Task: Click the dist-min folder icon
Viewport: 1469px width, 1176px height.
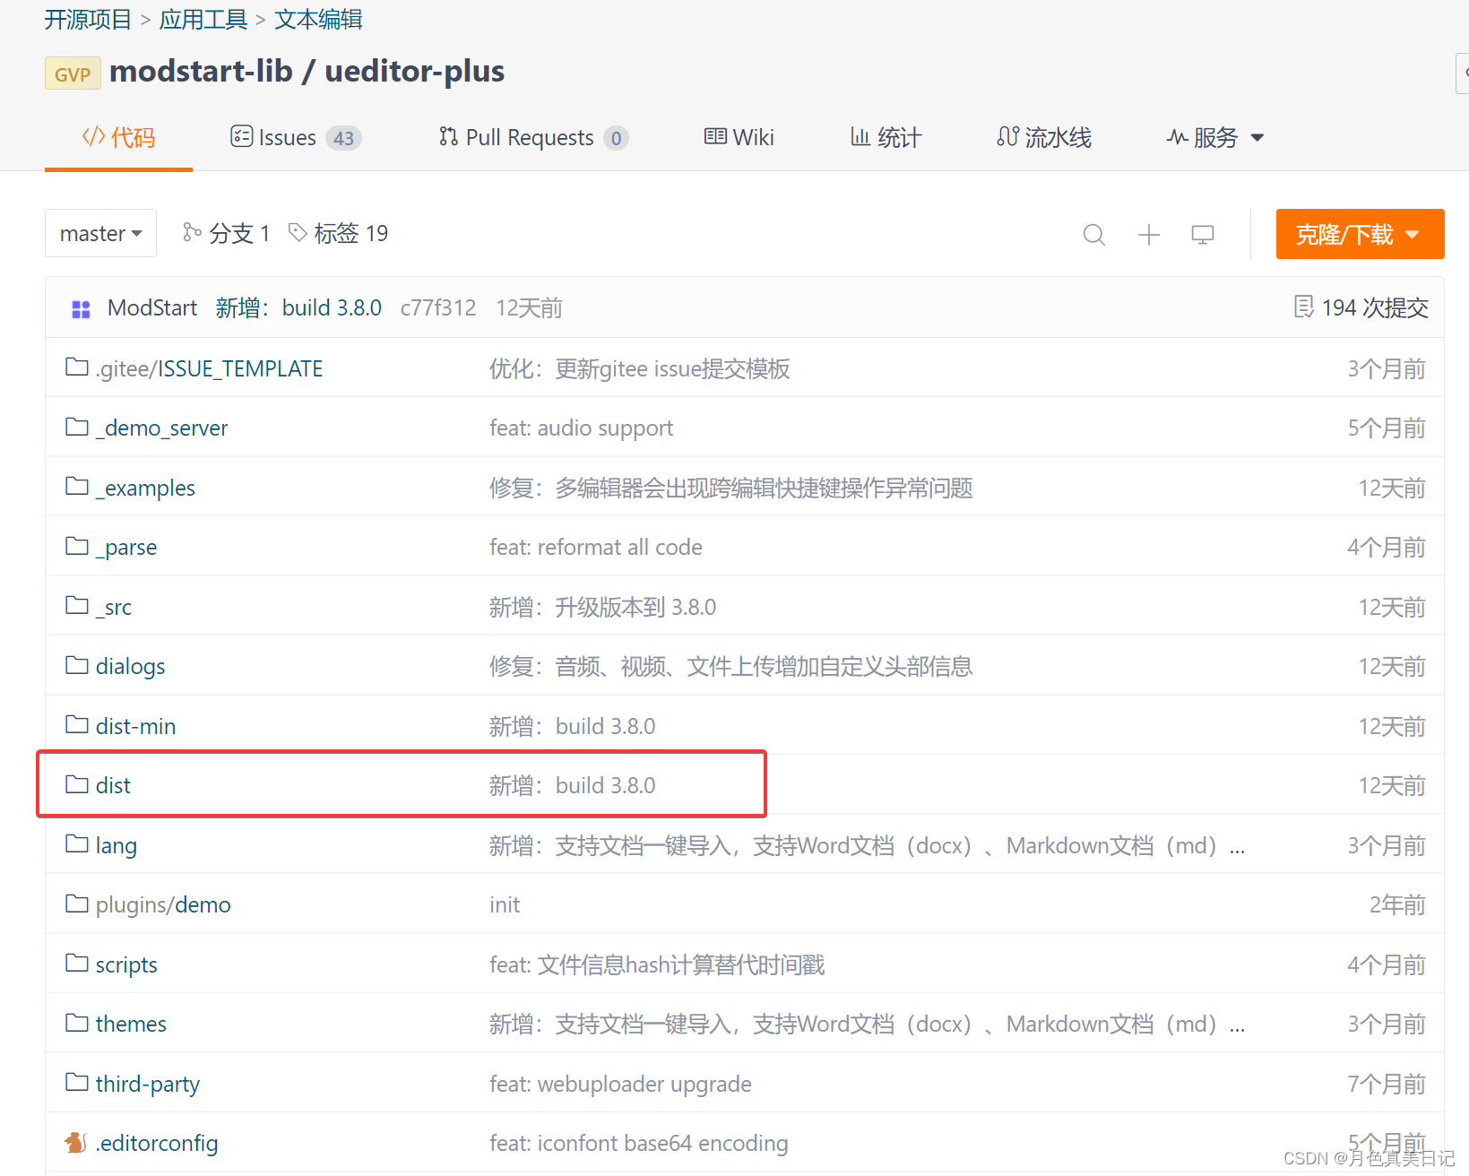Action: 77,724
